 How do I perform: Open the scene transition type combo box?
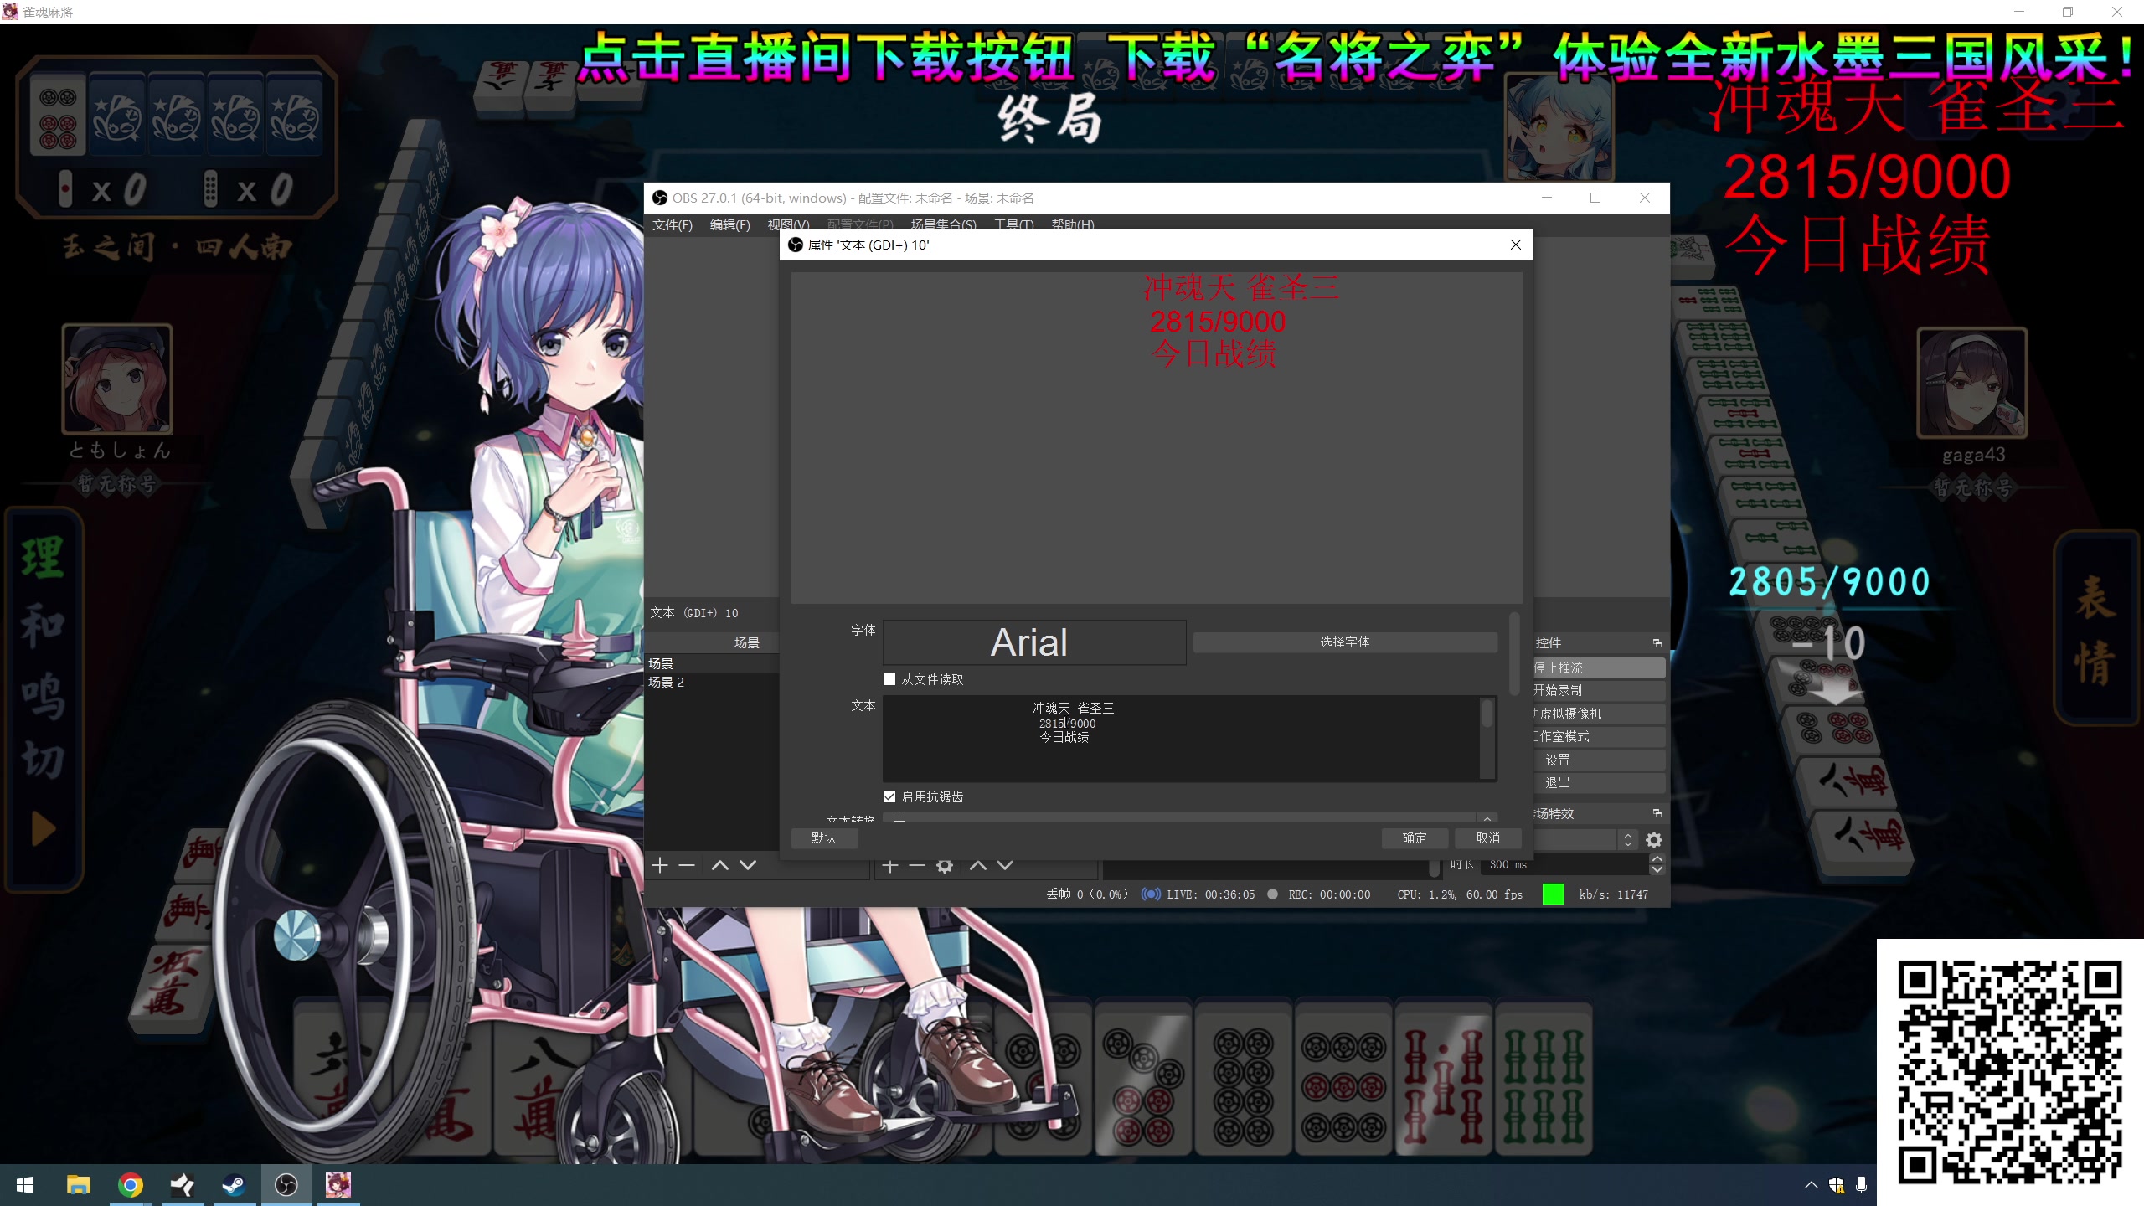click(1585, 839)
